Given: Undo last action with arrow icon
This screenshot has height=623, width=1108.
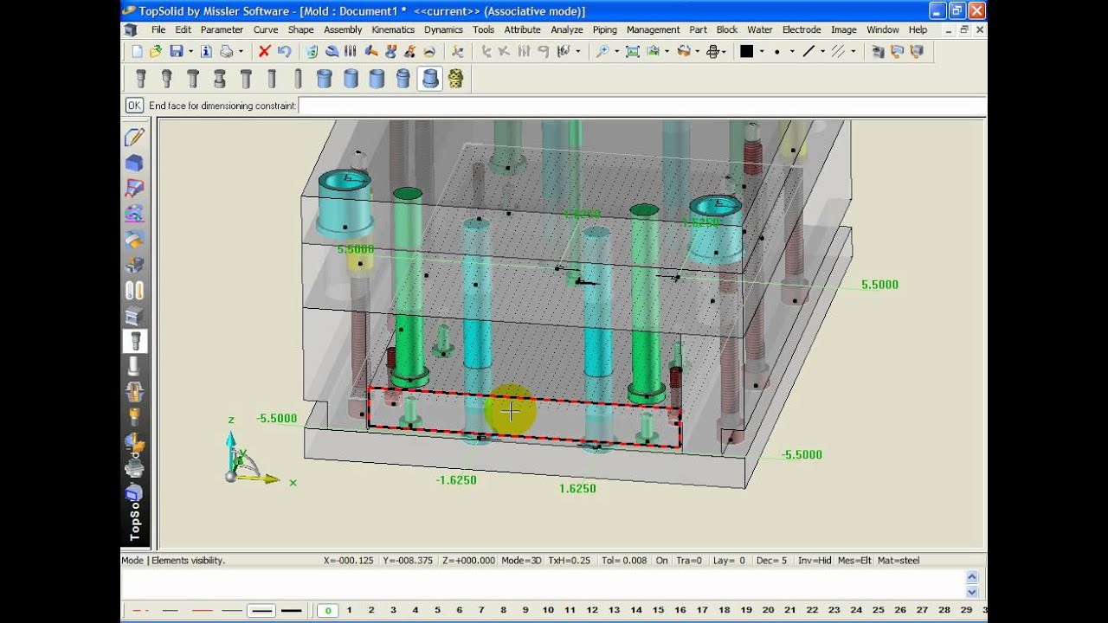Looking at the screenshot, I should click(x=284, y=52).
